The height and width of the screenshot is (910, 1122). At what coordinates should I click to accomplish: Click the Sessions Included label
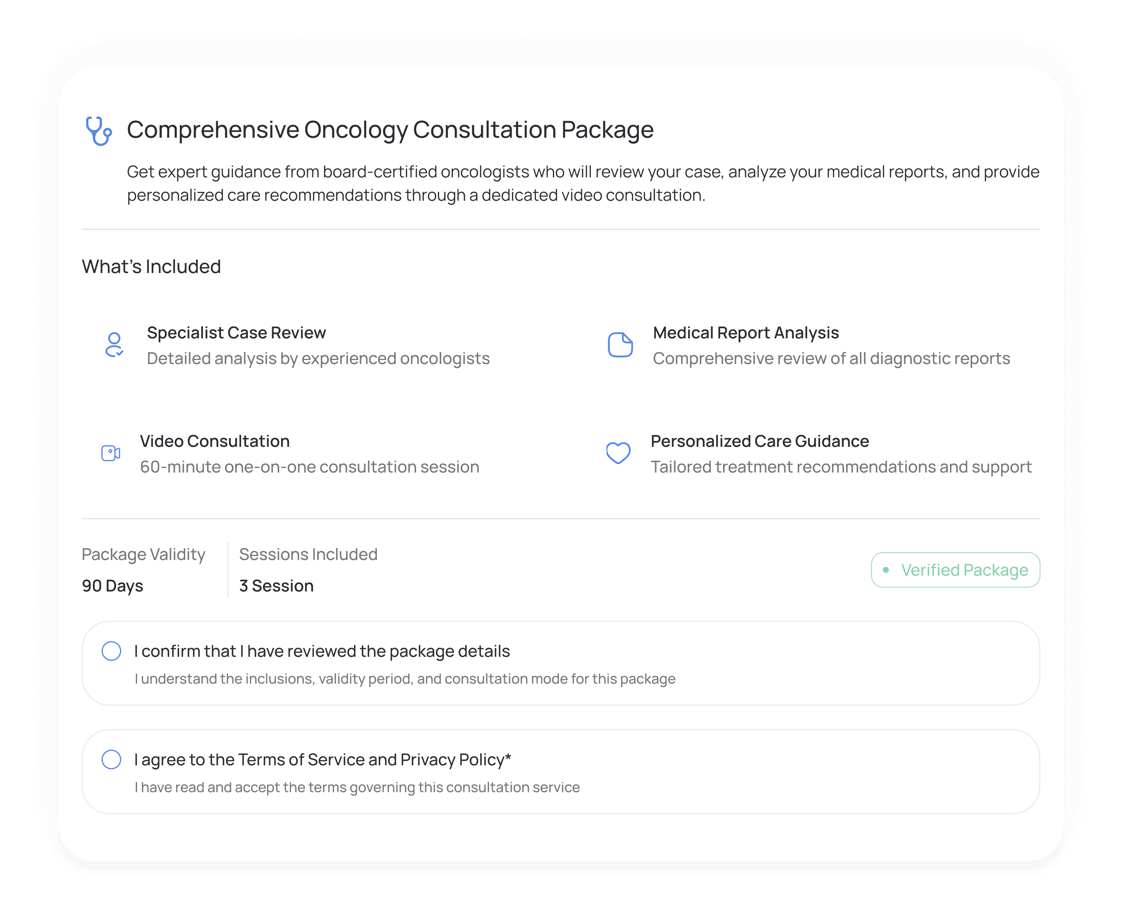tap(308, 554)
